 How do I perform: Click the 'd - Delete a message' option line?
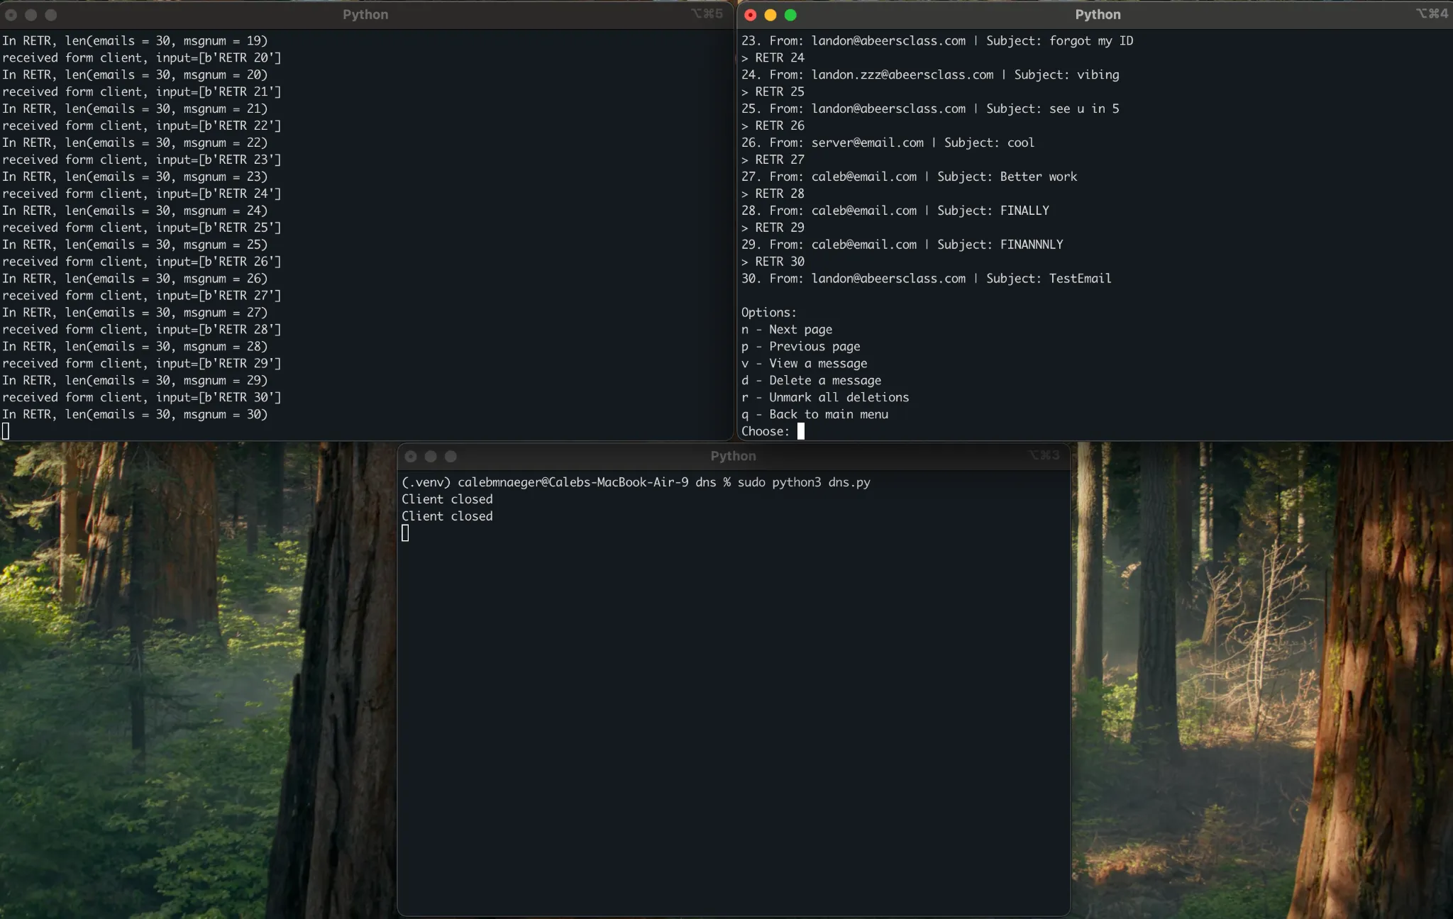click(x=811, y=380)
